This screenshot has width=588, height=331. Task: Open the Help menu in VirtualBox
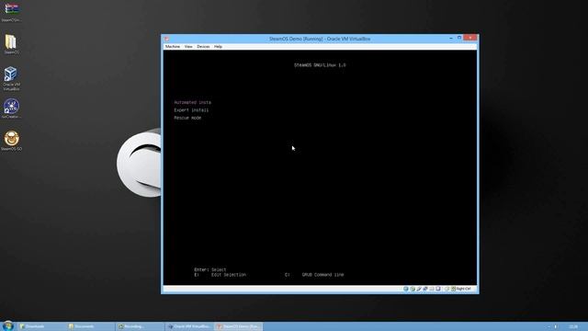218,47
